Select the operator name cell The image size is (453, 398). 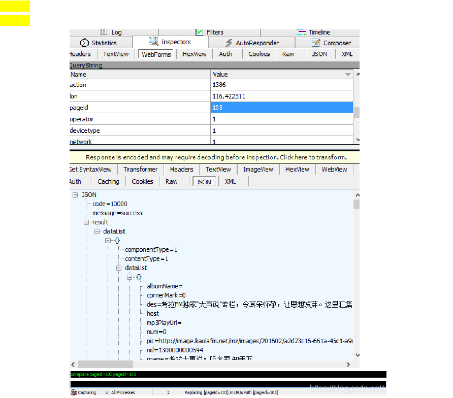coord(140,119)
